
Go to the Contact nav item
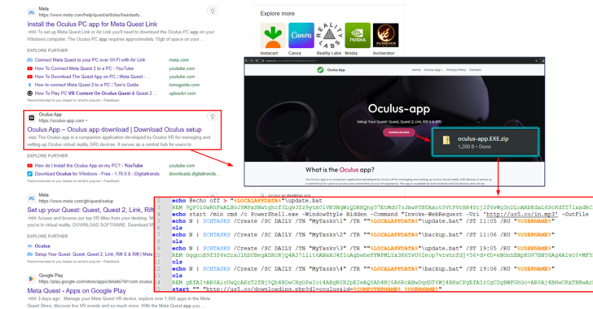click(x=475, y=70)
